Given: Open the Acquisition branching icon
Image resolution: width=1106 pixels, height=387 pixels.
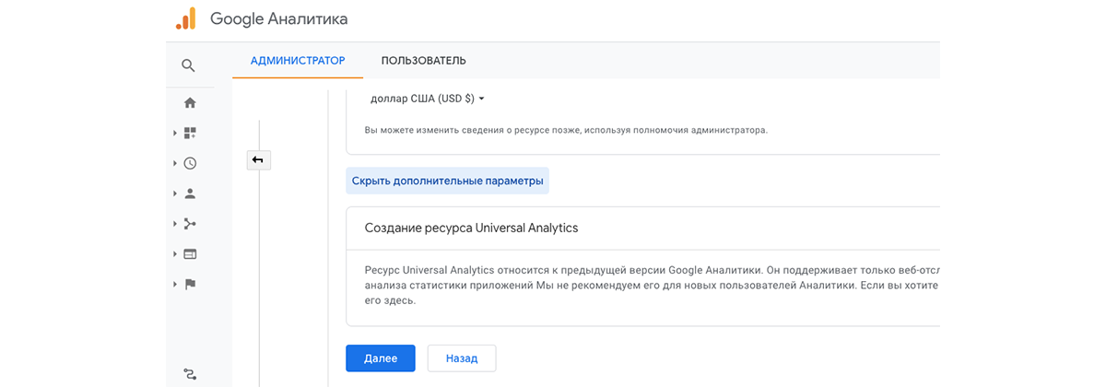Looking at the screenshot, I should tap(190, 224).
